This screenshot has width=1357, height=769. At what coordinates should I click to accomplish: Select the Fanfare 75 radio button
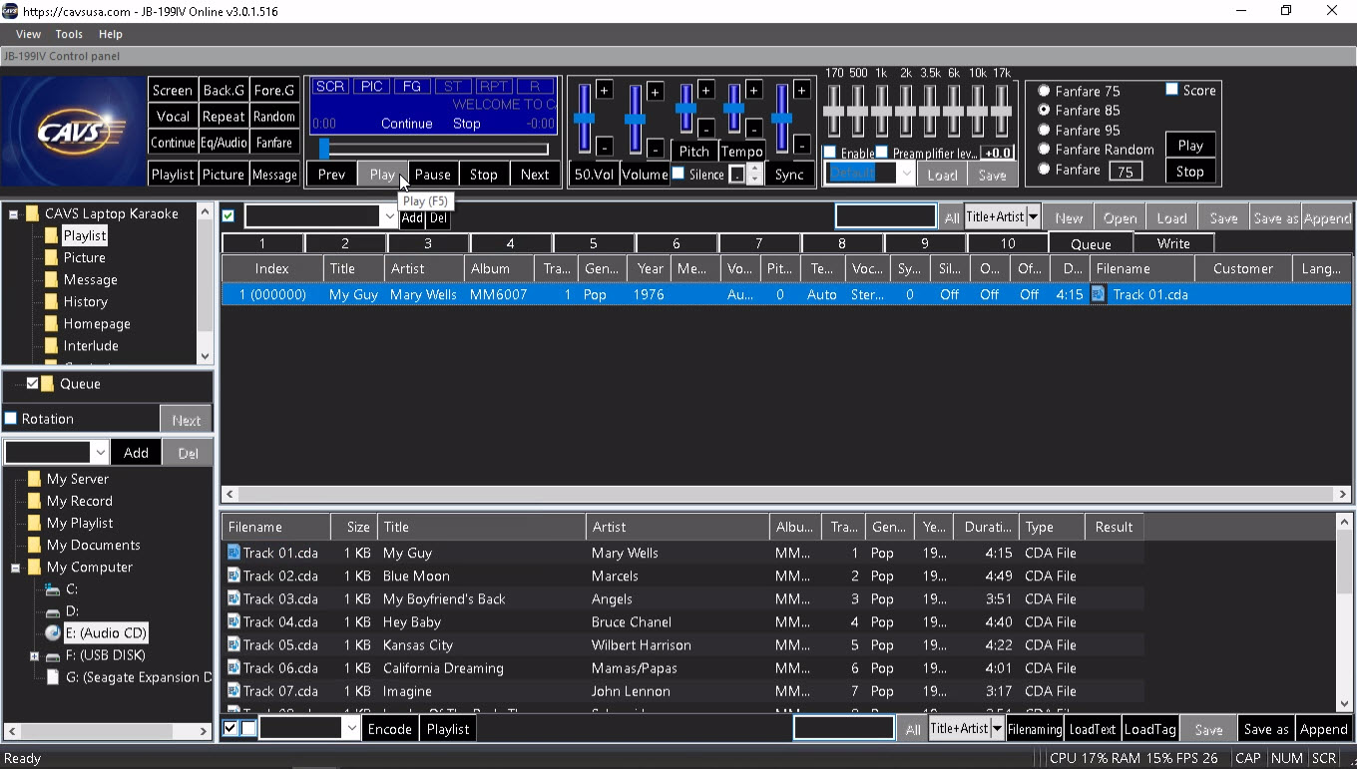click(1044, 91)
